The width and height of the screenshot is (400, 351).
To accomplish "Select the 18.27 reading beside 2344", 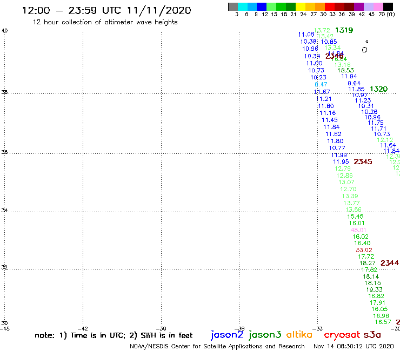I will point(368,263).
